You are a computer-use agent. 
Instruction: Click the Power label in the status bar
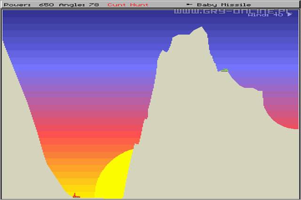[x=17, y=5]
